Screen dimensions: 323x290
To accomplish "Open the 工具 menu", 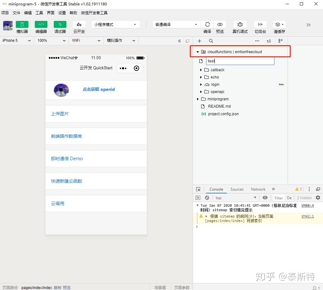I will (x=39, y=13).
